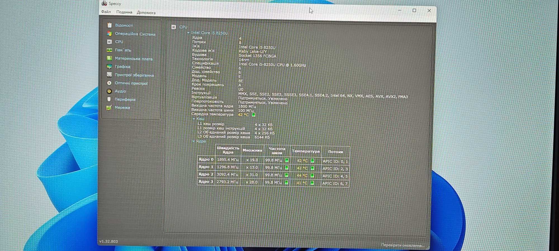
Task: Click the Швидкість Ядра column header
Action: [228, 150]
